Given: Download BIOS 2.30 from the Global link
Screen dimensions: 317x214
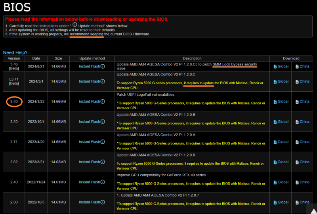Looking at the screenshot, I should click(x=283, y=202).
